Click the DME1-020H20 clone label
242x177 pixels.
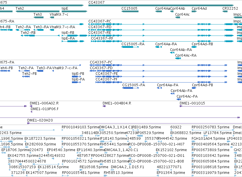[40, 120]
